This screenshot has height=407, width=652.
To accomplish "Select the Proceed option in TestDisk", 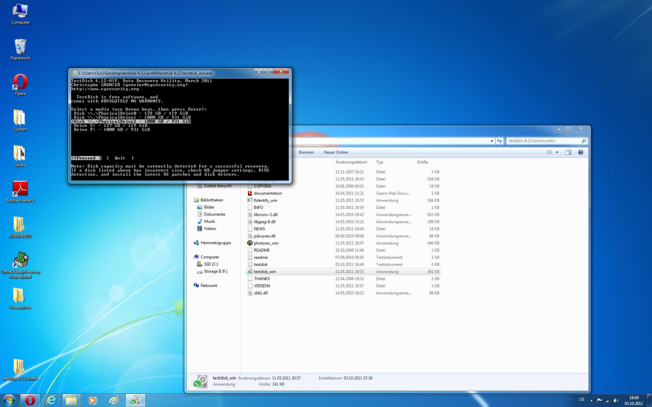I will point(86,158).
